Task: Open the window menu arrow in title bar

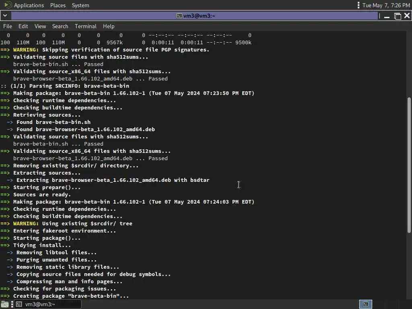Action: point(5,16)
